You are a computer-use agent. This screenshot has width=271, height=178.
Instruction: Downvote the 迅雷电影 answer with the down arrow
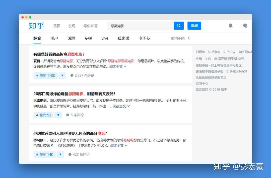(58, 115)
